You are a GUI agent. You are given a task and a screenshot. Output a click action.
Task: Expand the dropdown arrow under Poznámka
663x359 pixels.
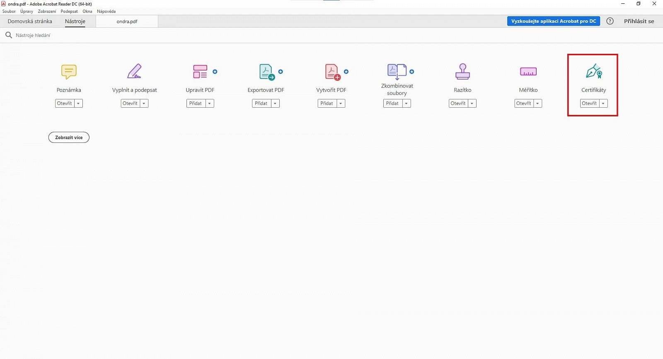click(x=78, y=104)
